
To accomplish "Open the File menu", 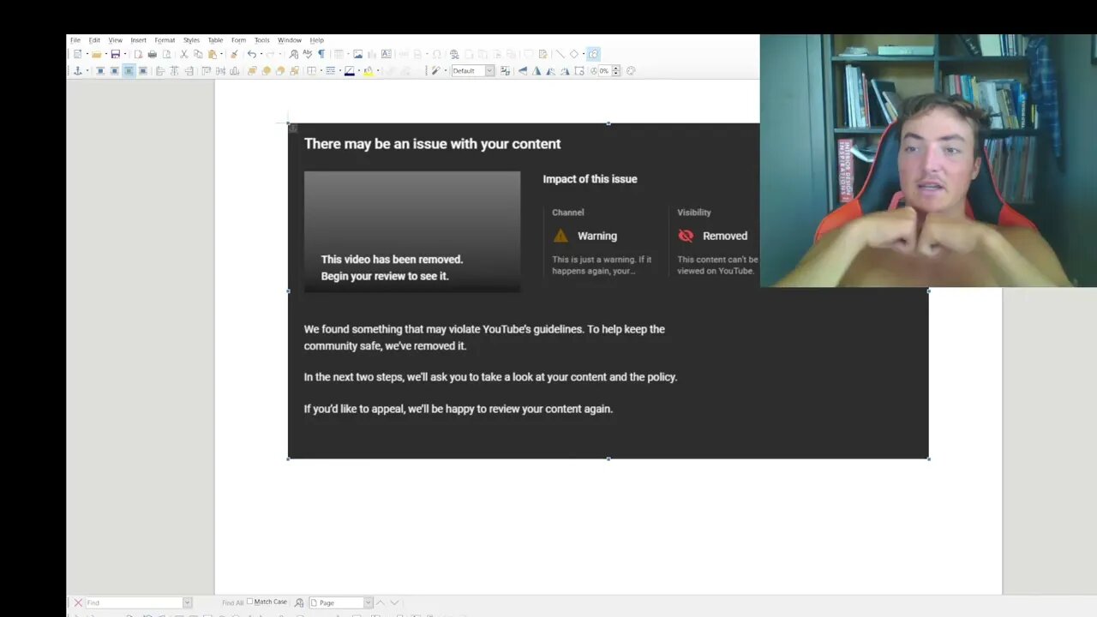I will pos(75,40).
